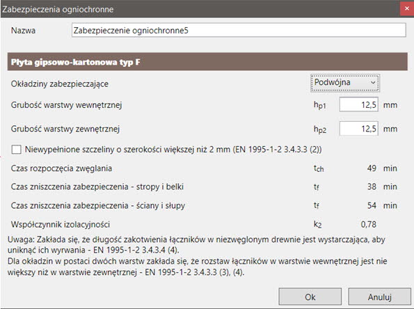Click the note starting Dla okładzin w postaci

pos(197,267)
